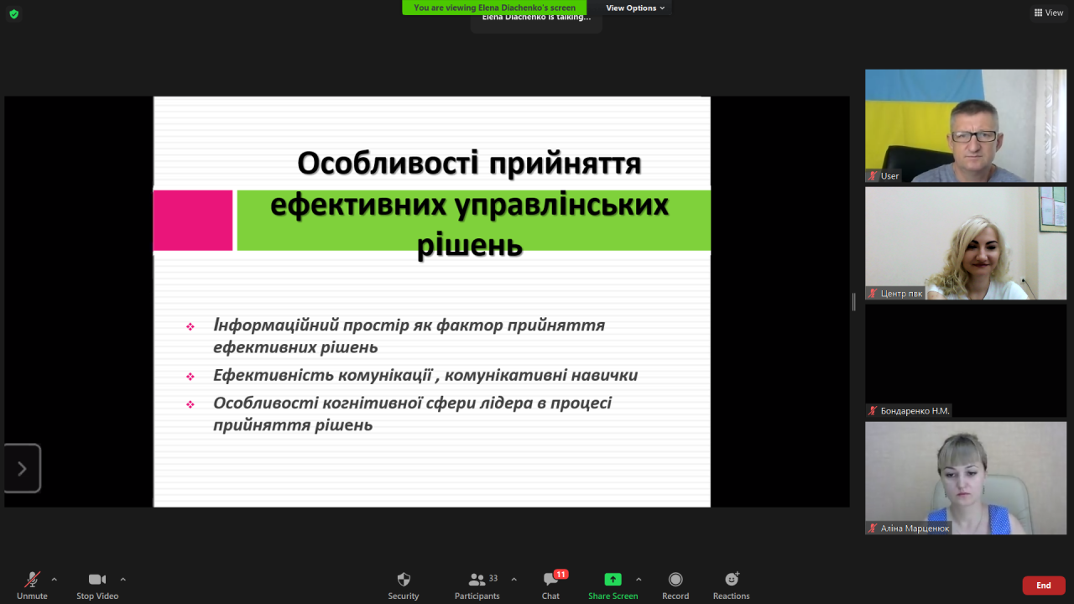Expand audio options arrow beside Unmute

(x=55, y=579)
